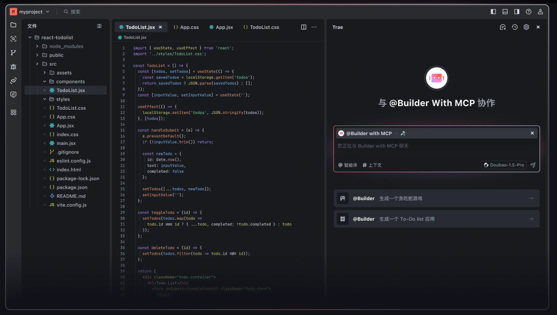Click the tools icon next to Builder with MCP
The height and width of the screenshot is (315, 557).
point(403,133)
